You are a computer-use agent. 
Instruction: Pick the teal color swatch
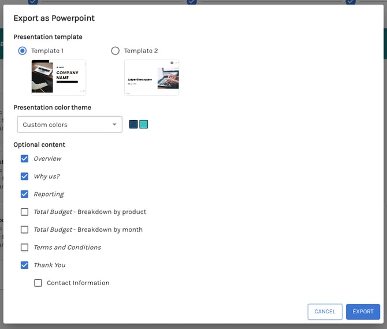144,124
